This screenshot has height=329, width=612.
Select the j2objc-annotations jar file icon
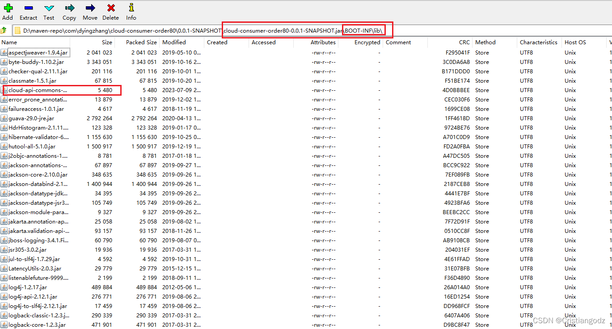point(4,156)
